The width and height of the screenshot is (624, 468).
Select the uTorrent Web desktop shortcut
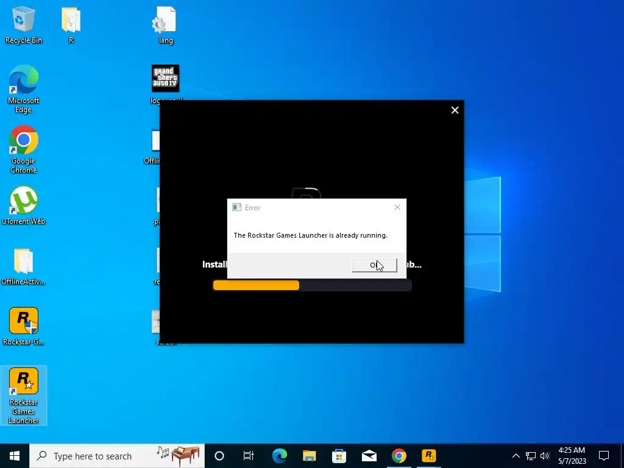(24, 205)
